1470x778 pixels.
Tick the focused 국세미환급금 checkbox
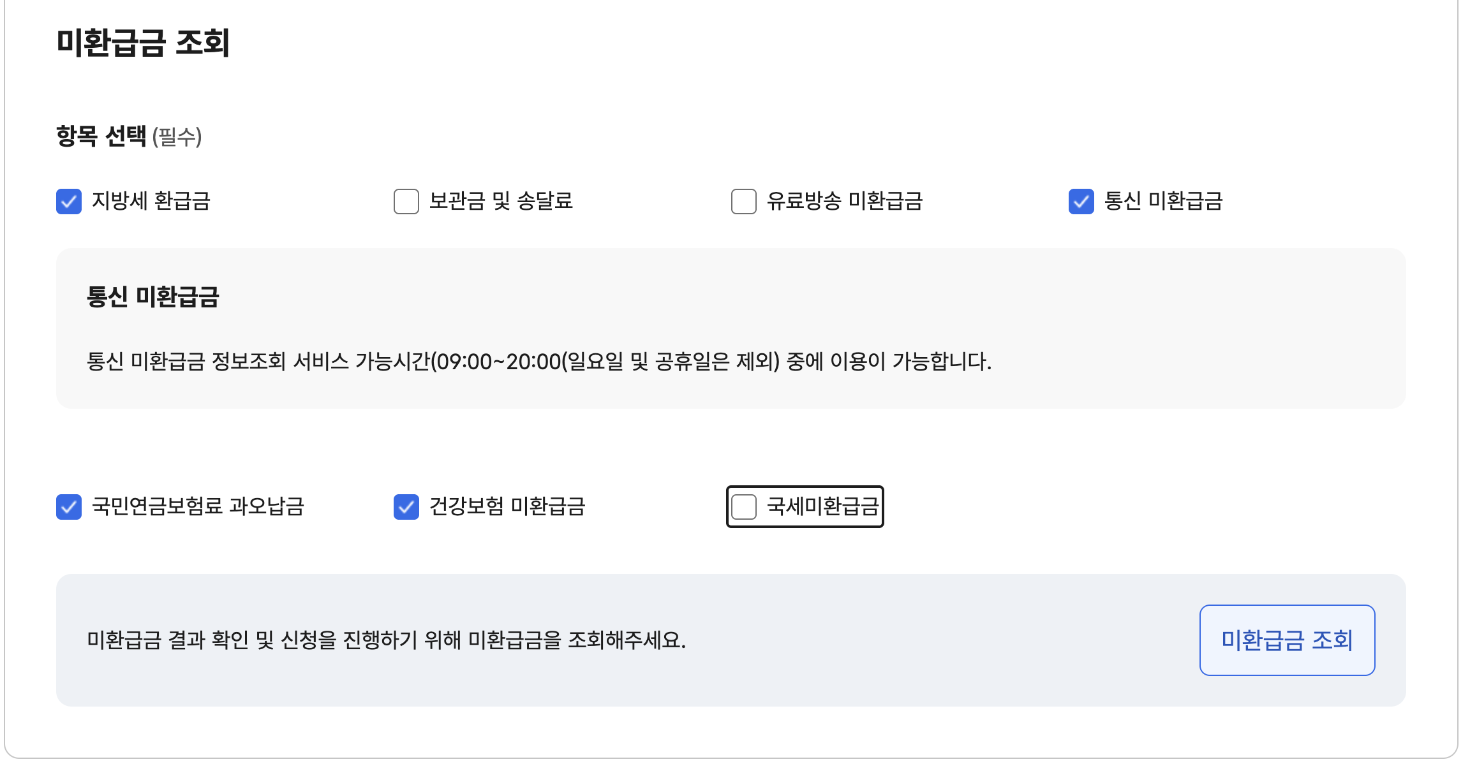[744, 507]
